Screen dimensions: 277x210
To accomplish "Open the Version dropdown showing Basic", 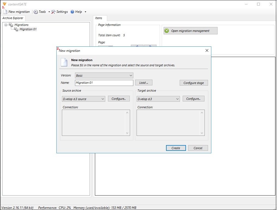I will (x=104, y=76).
